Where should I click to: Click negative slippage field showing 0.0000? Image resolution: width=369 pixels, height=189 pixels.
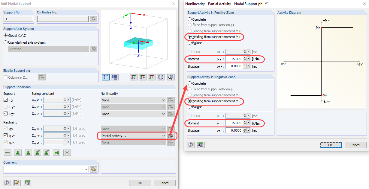(x=234, y=130)
